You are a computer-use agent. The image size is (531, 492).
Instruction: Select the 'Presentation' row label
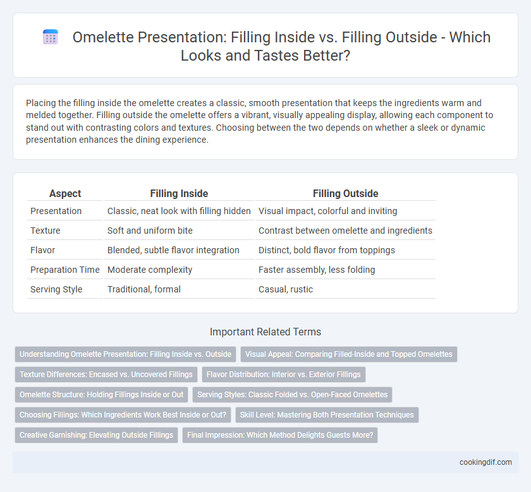click(56, 211)
